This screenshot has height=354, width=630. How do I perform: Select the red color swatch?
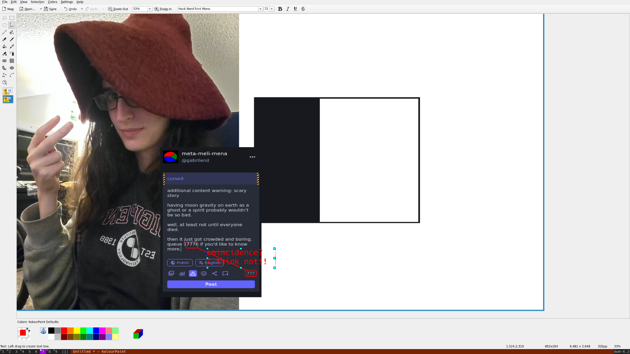point(64,331)
